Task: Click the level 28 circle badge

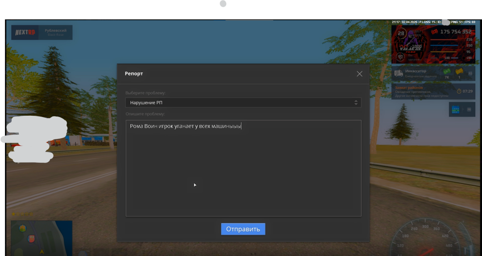Action: (x=401, y=34)
